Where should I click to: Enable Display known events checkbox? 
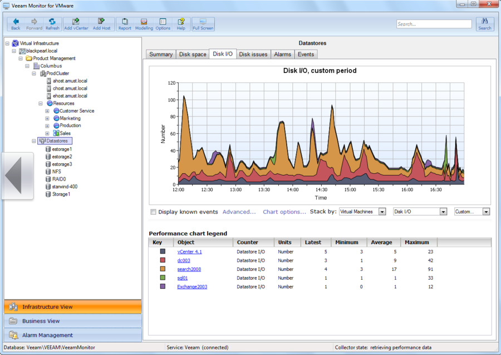[154, 212]
